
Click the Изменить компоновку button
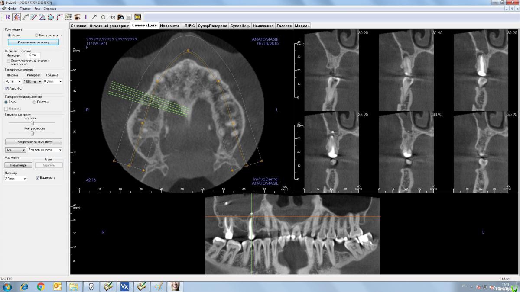coord(33,42)
